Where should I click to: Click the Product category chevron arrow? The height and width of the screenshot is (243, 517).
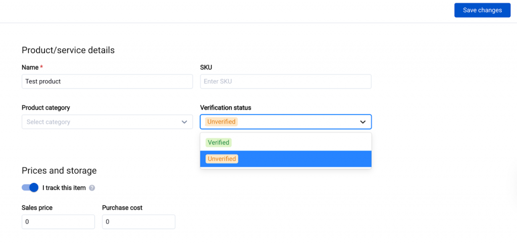184,122
